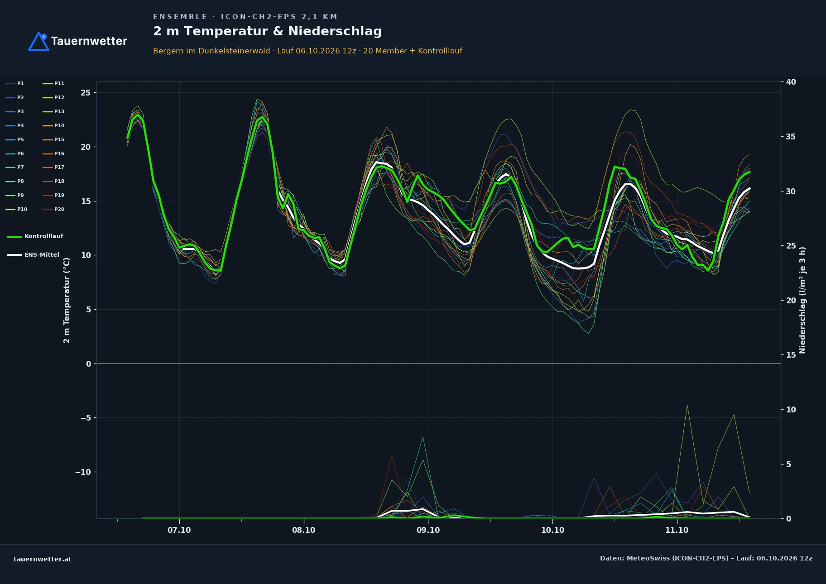The height and width of the screenshot is (584, 826).
Task: Select the P5 legend entry
Action: [14, 139]
